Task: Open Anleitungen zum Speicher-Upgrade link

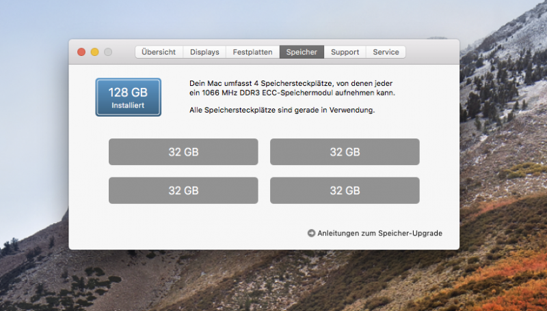Action: tap(379, 233)
